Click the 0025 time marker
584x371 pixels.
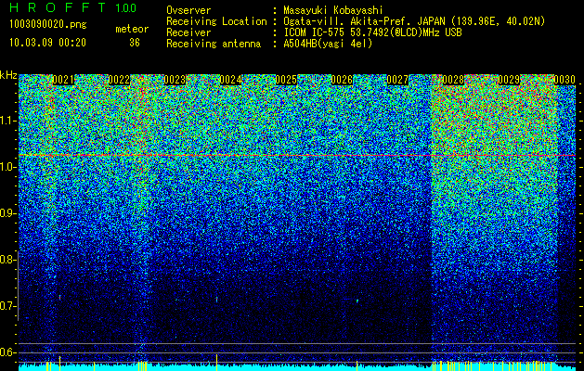point(286,80)
